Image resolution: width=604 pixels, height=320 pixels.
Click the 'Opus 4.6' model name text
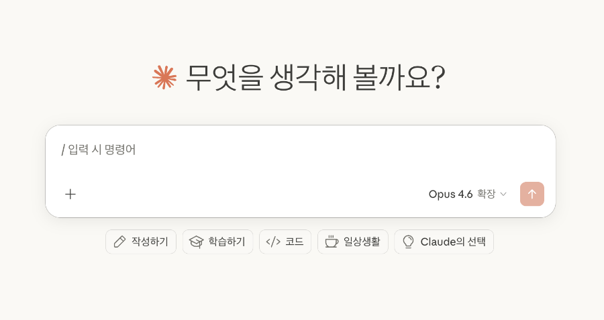tap(450, 194)
